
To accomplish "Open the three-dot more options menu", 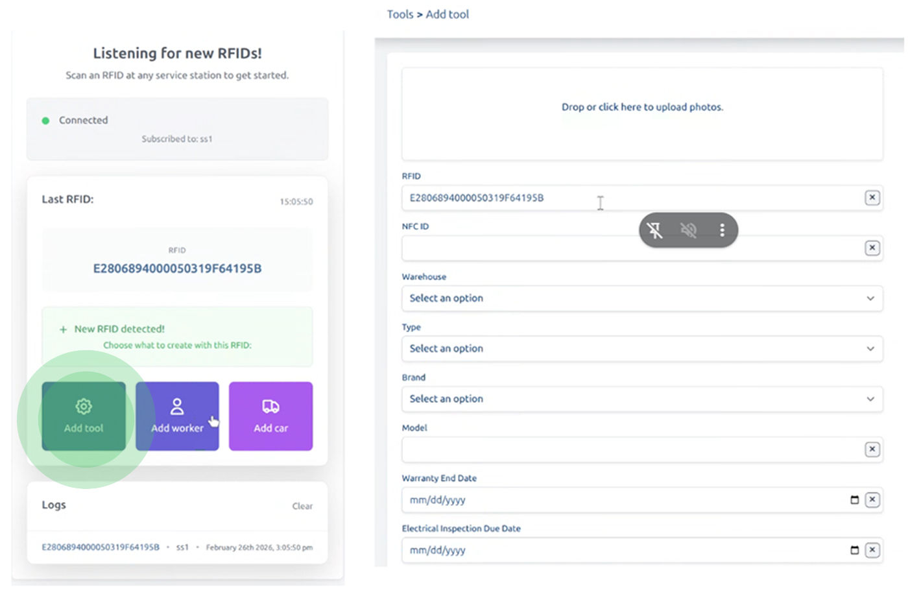I will tap(722, 230).
